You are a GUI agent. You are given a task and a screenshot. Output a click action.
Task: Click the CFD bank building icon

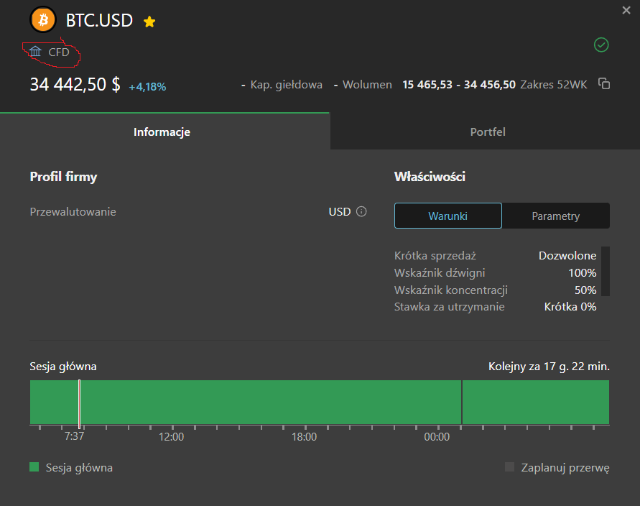pyautogui.click(x=35, y=52)
